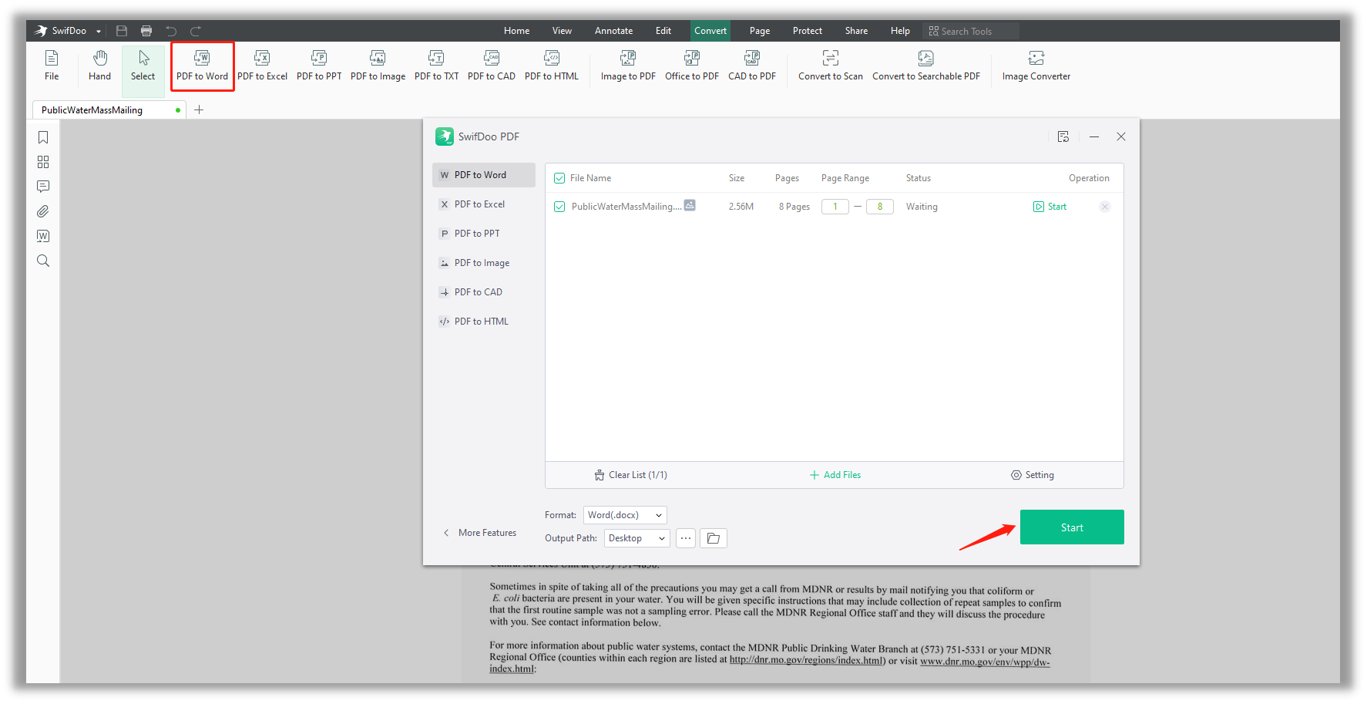Open the Image to PDF tool
Viewport: 1367px width, 704px height.
(x=628, y=66)
